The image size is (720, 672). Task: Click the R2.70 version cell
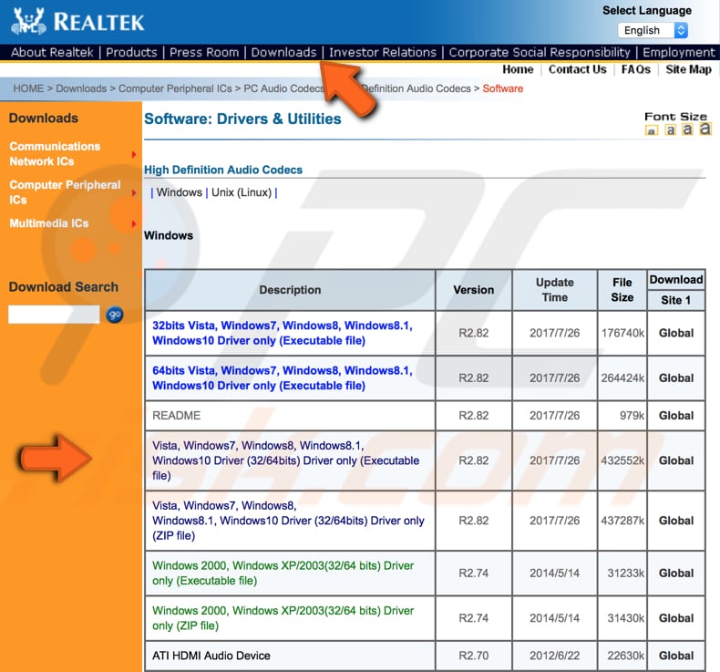click(473, 656)
